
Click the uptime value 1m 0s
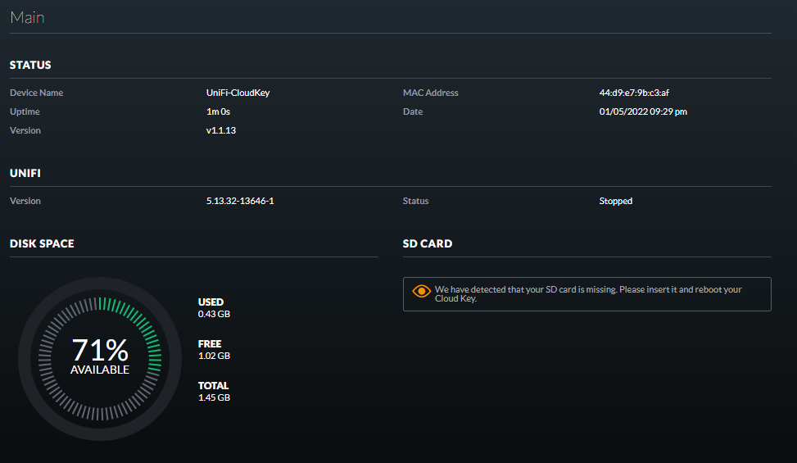pos(218,111)
